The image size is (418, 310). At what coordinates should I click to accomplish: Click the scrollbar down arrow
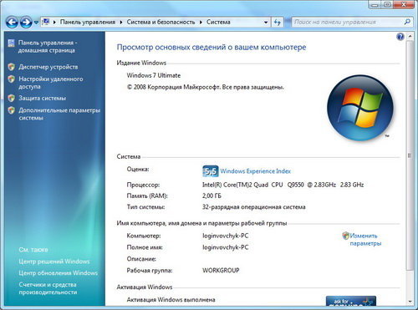[x=410, y=302]
